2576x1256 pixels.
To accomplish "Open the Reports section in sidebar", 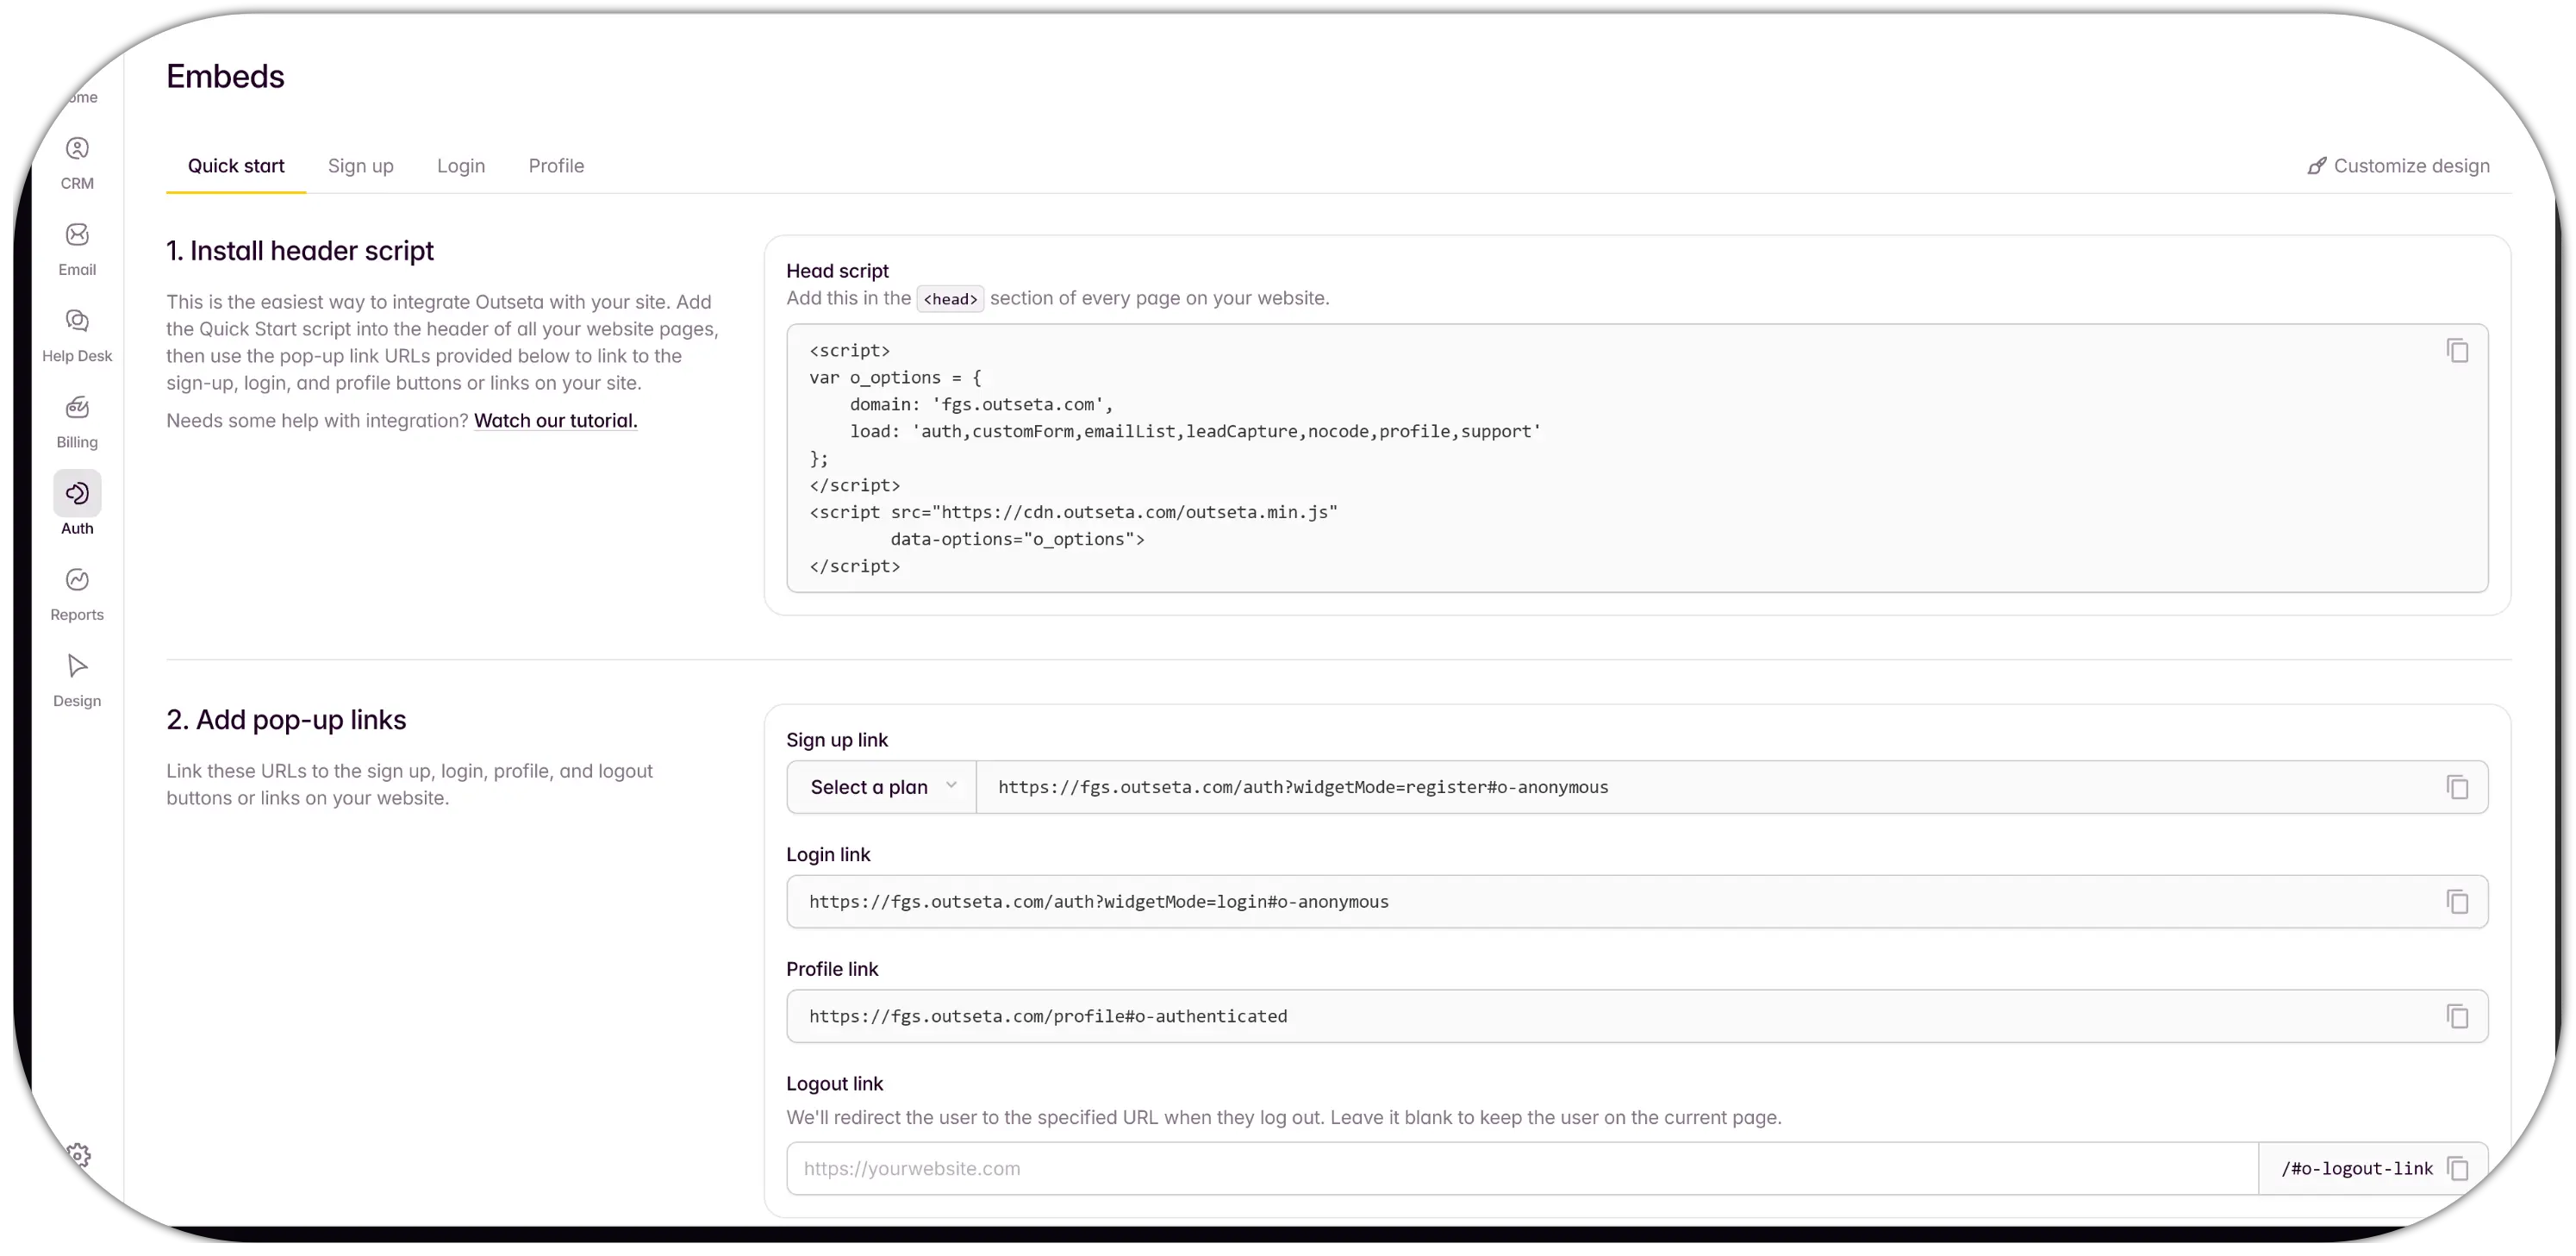I will click(77, 595).
